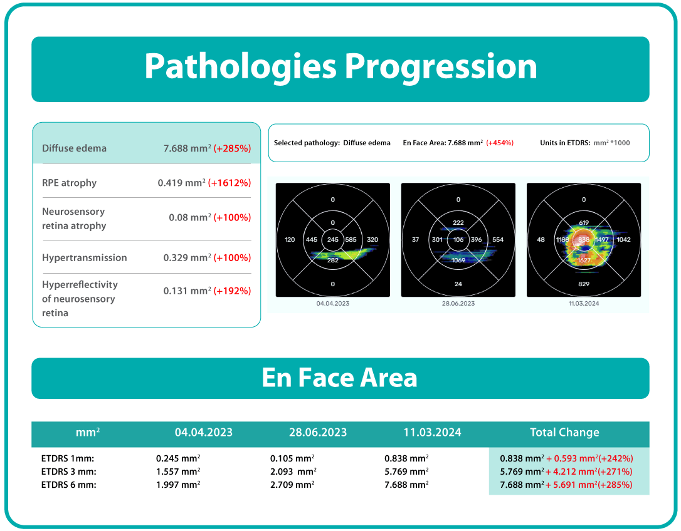
Task: Open the 11.03.2024 ETDRS map thumbnail
Action: click(x=584, y=240)
